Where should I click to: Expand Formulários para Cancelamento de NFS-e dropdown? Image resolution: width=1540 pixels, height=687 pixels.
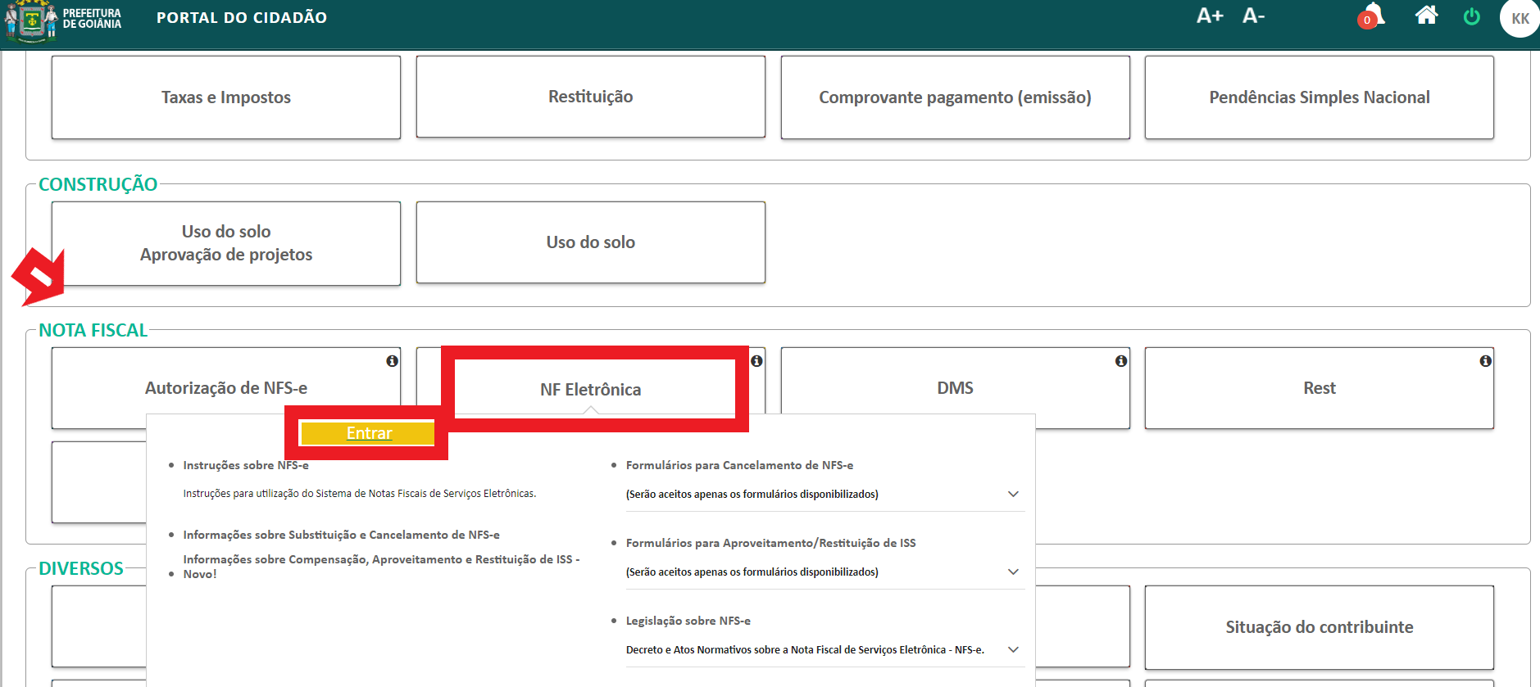[x=1013, y=494]
